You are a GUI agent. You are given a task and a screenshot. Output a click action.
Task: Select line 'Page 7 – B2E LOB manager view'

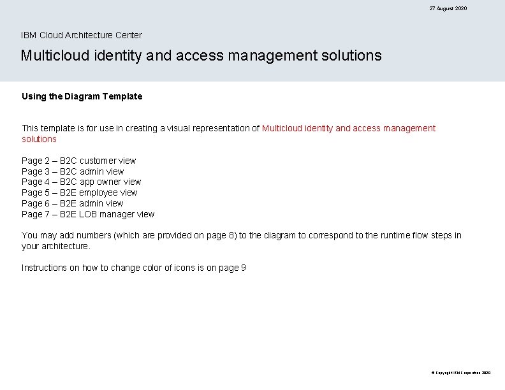88,214
